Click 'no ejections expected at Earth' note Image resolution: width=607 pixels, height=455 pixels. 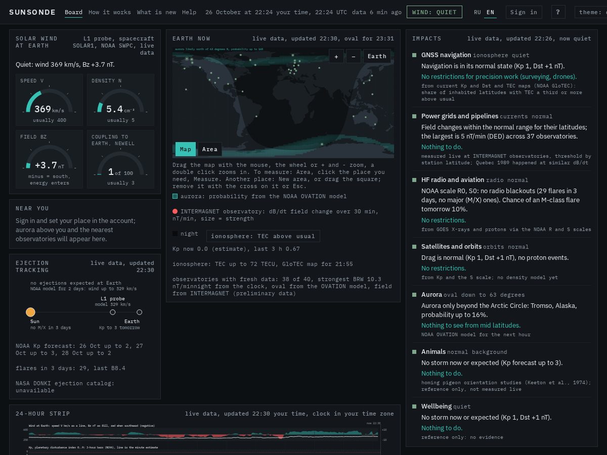[x=75, y=283]
